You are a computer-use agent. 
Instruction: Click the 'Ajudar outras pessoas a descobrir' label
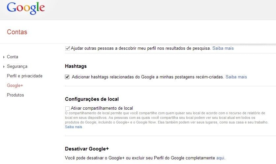141,48
